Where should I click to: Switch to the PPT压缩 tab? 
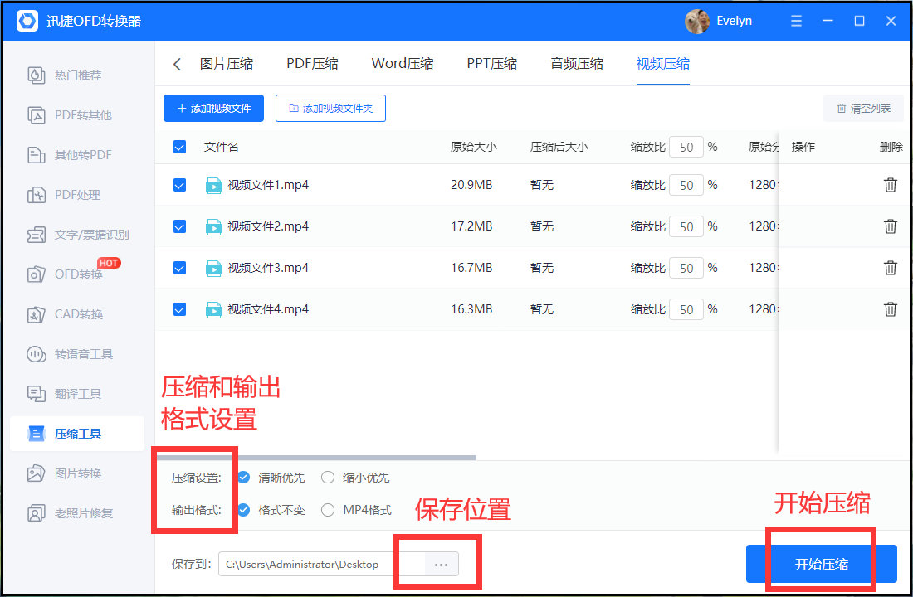click(x=492, y=64)
